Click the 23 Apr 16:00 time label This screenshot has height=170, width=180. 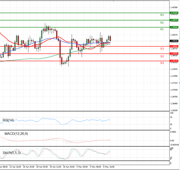pyautogui.click(x=15, y=167)
